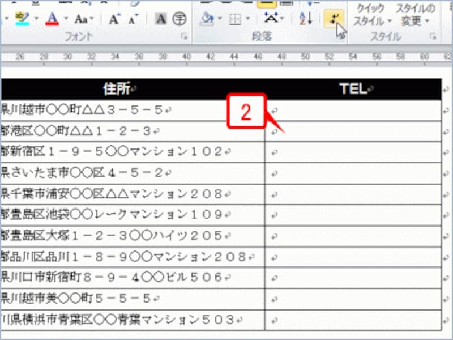Open the クイックスタイル gallery
Screen dimensions: 453x340
[x=372, y=15]
